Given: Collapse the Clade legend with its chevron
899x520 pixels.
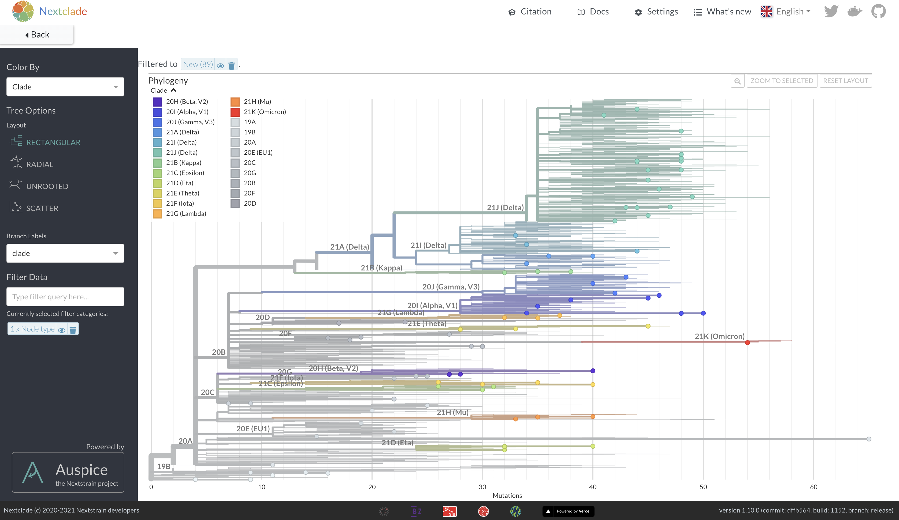Looking at the screenshot, I should click(x=174, y=90).
